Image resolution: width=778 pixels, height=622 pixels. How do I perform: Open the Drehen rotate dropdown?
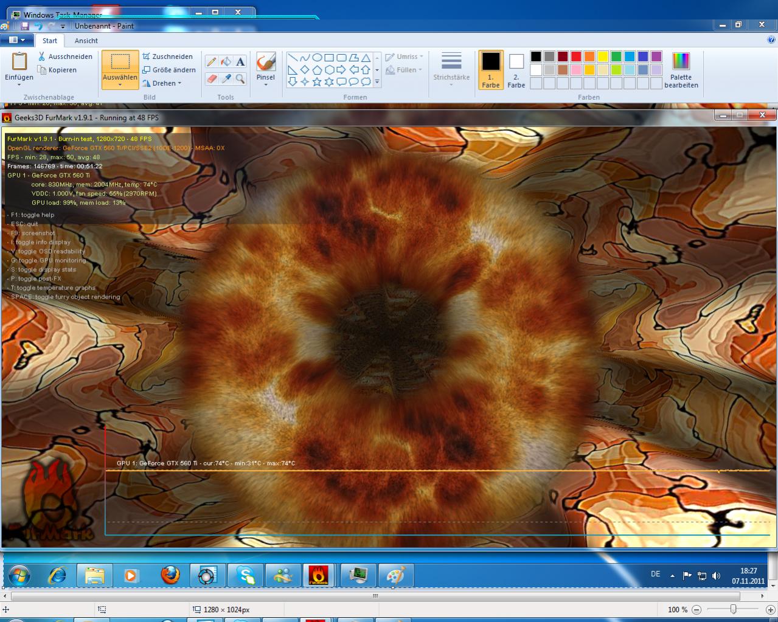click(162, 83)
